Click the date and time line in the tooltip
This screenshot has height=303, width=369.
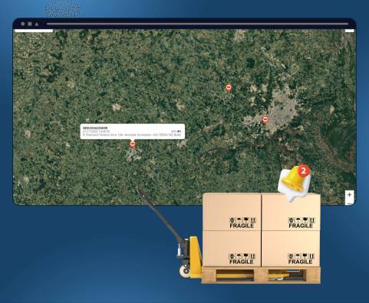[96, 132]
